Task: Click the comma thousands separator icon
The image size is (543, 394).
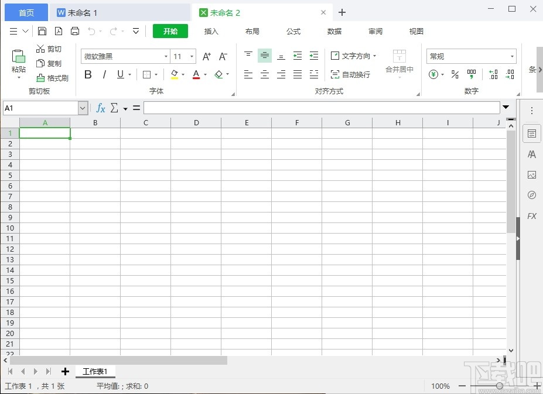Action: 472,74
